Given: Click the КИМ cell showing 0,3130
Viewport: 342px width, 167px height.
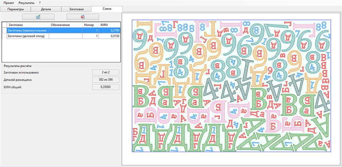Looking at the screenshot, I should point(109,36).
